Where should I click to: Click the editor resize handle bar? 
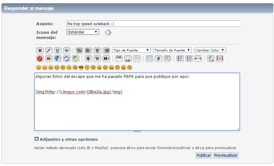137,131
